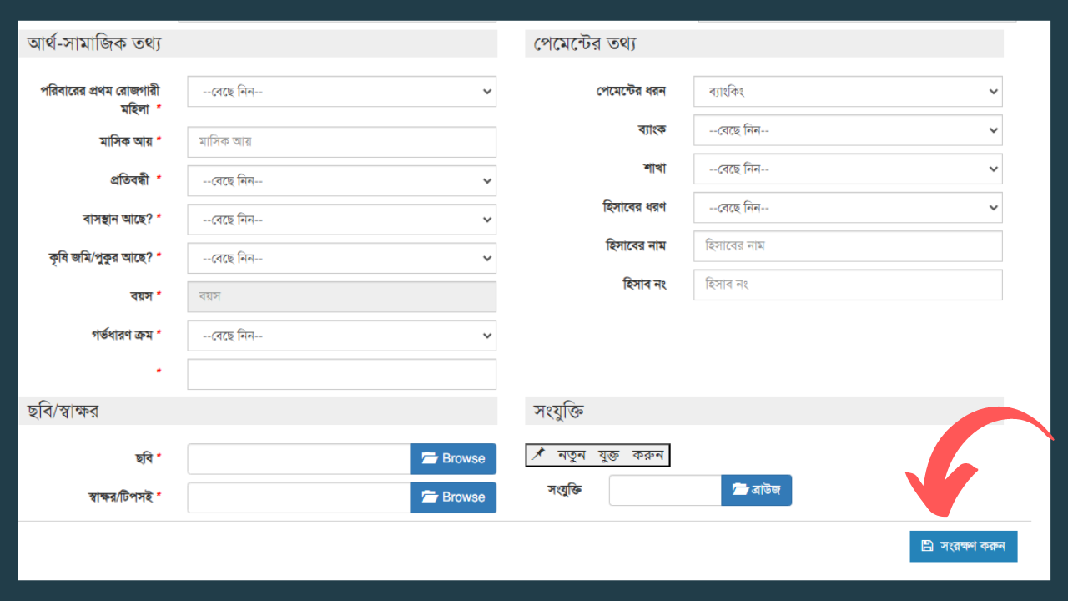Click Browse button for স্বাক্ষর/টিপসই upload
Viewport: 1068px width, 601px height.
tap(453, 497)
